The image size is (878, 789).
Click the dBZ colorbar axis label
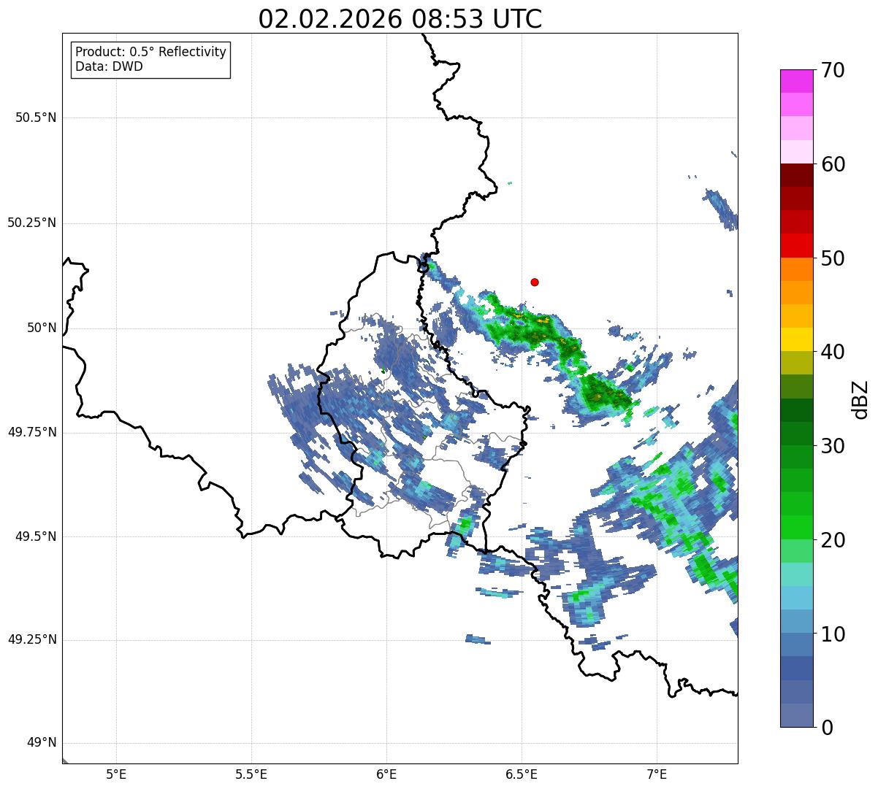860,399
